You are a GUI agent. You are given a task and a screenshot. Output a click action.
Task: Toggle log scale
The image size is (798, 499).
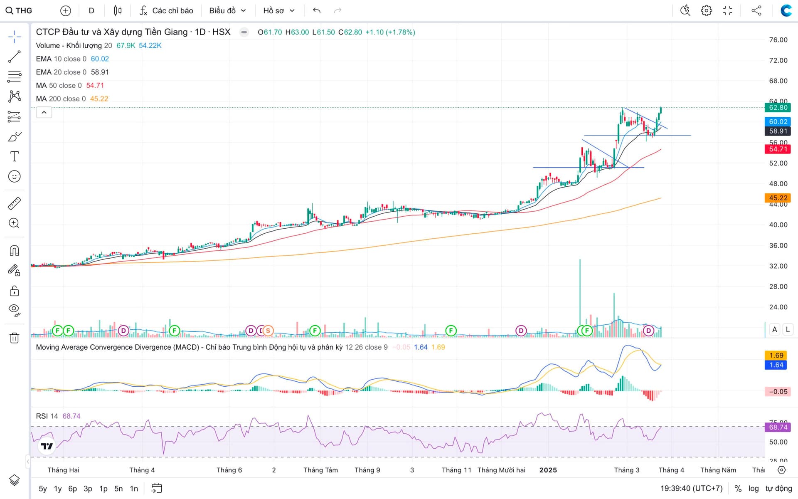[754, 488]
